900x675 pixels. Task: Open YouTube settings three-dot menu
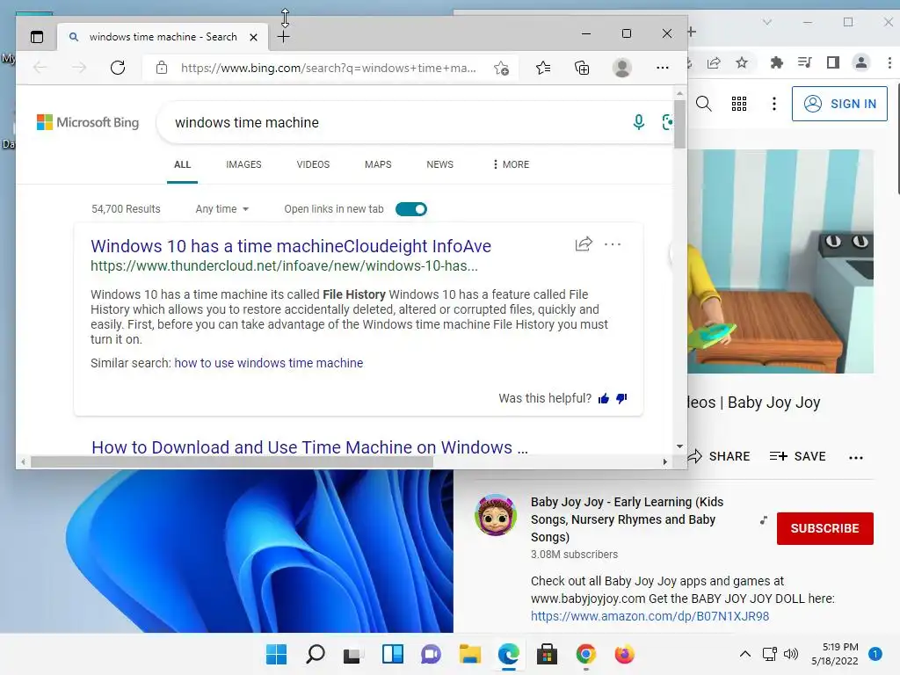(x=774, y=104)
